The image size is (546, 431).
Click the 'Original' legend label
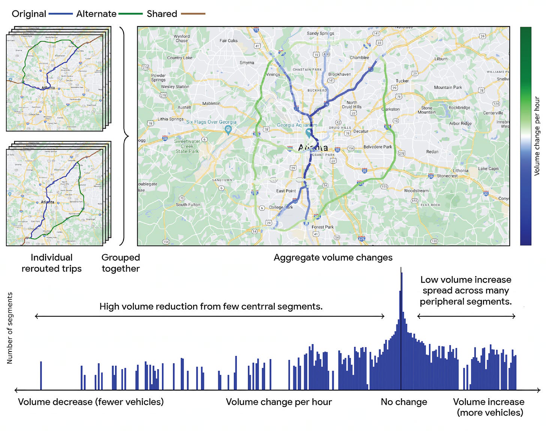29,14
